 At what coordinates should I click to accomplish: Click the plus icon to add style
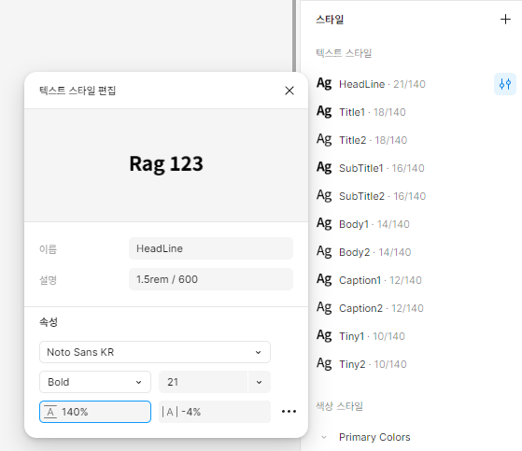coord(505,20)
